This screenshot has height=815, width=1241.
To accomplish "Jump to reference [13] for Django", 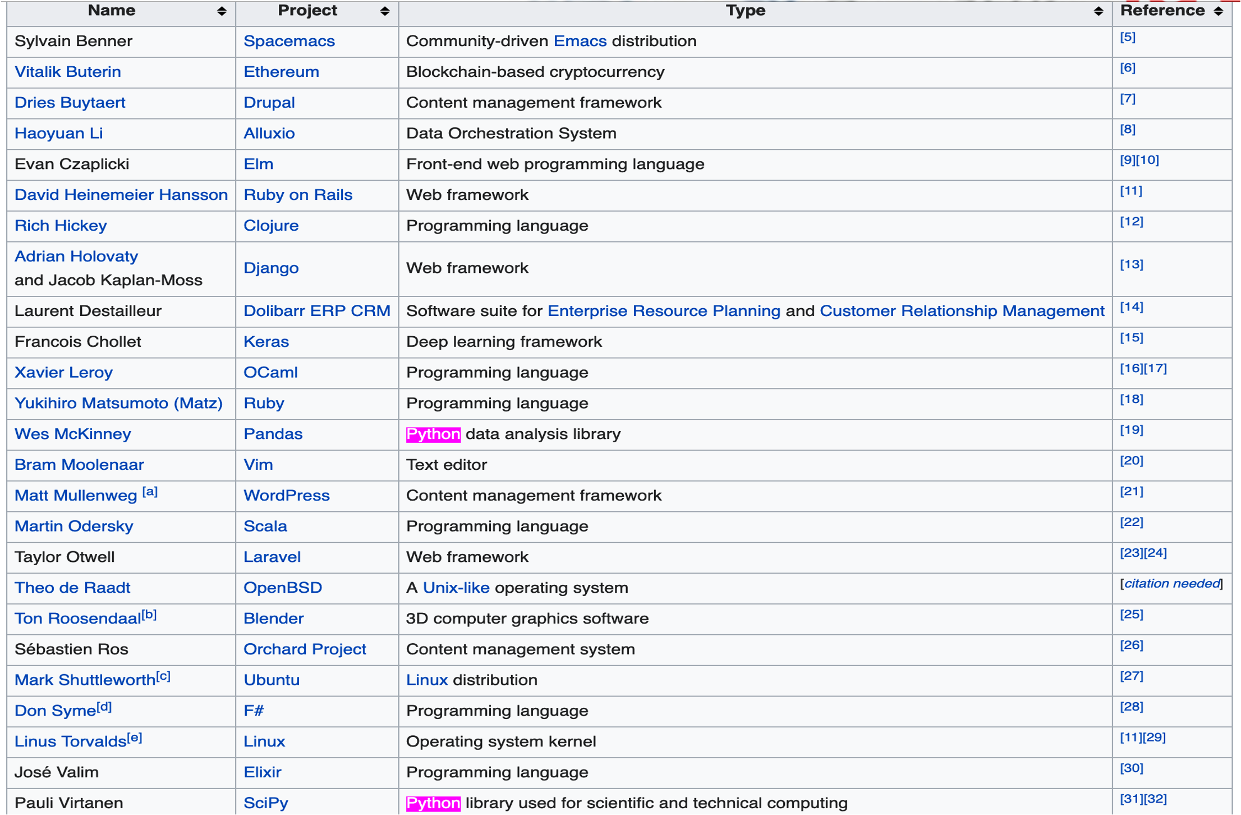I will [x=1131, y=264].
